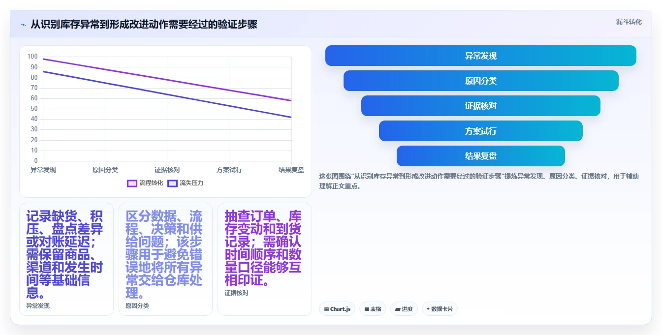Click the 流程转化 purple legend swatch
The height and width of the screenshot is (335, 662).
[x=132, y=183]
